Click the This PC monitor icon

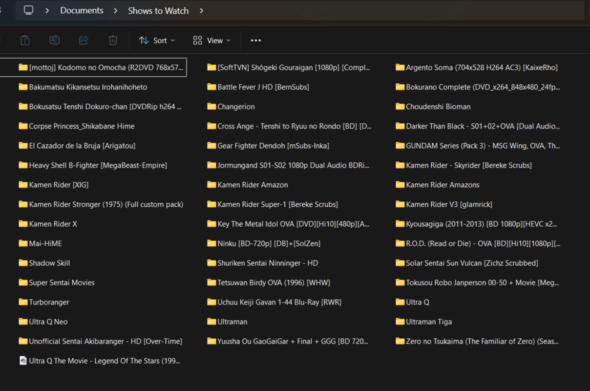29,10
